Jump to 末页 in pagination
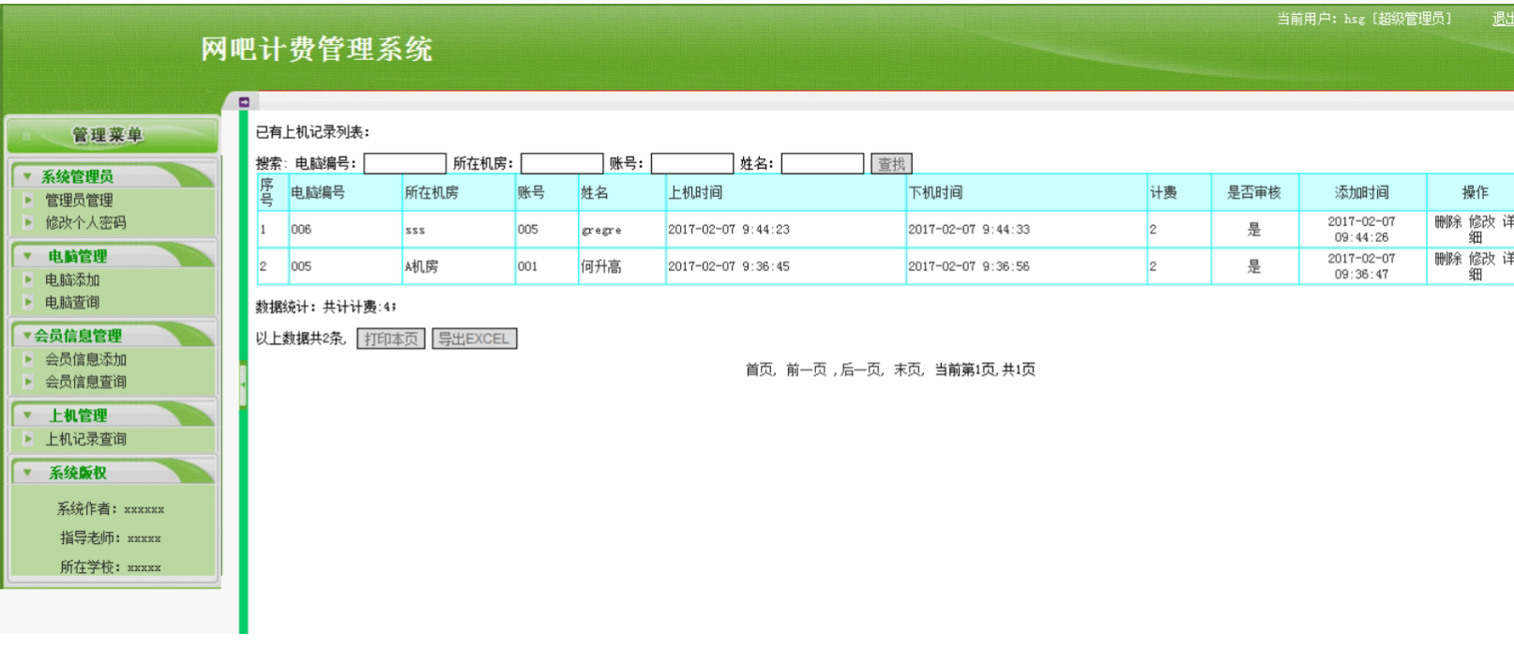 [x=907, y=370]
